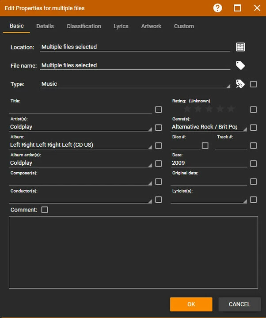Toggle the Comment checkbox
The image size is (266, 318).
point(45,210)
